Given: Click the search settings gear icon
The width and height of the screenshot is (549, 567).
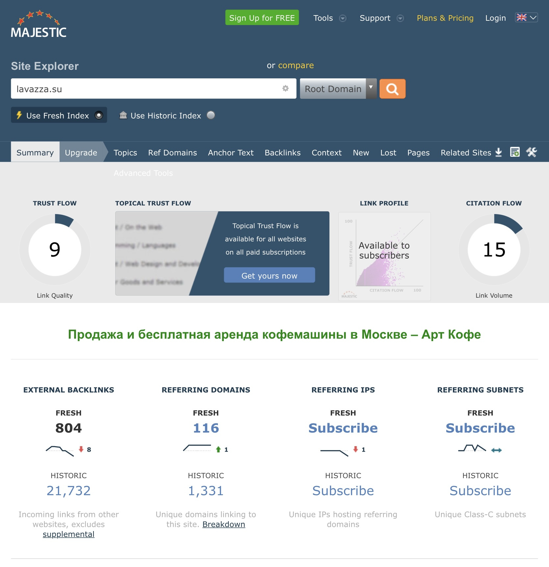Looking at the screenshot, I should click(x=285, y=88).
